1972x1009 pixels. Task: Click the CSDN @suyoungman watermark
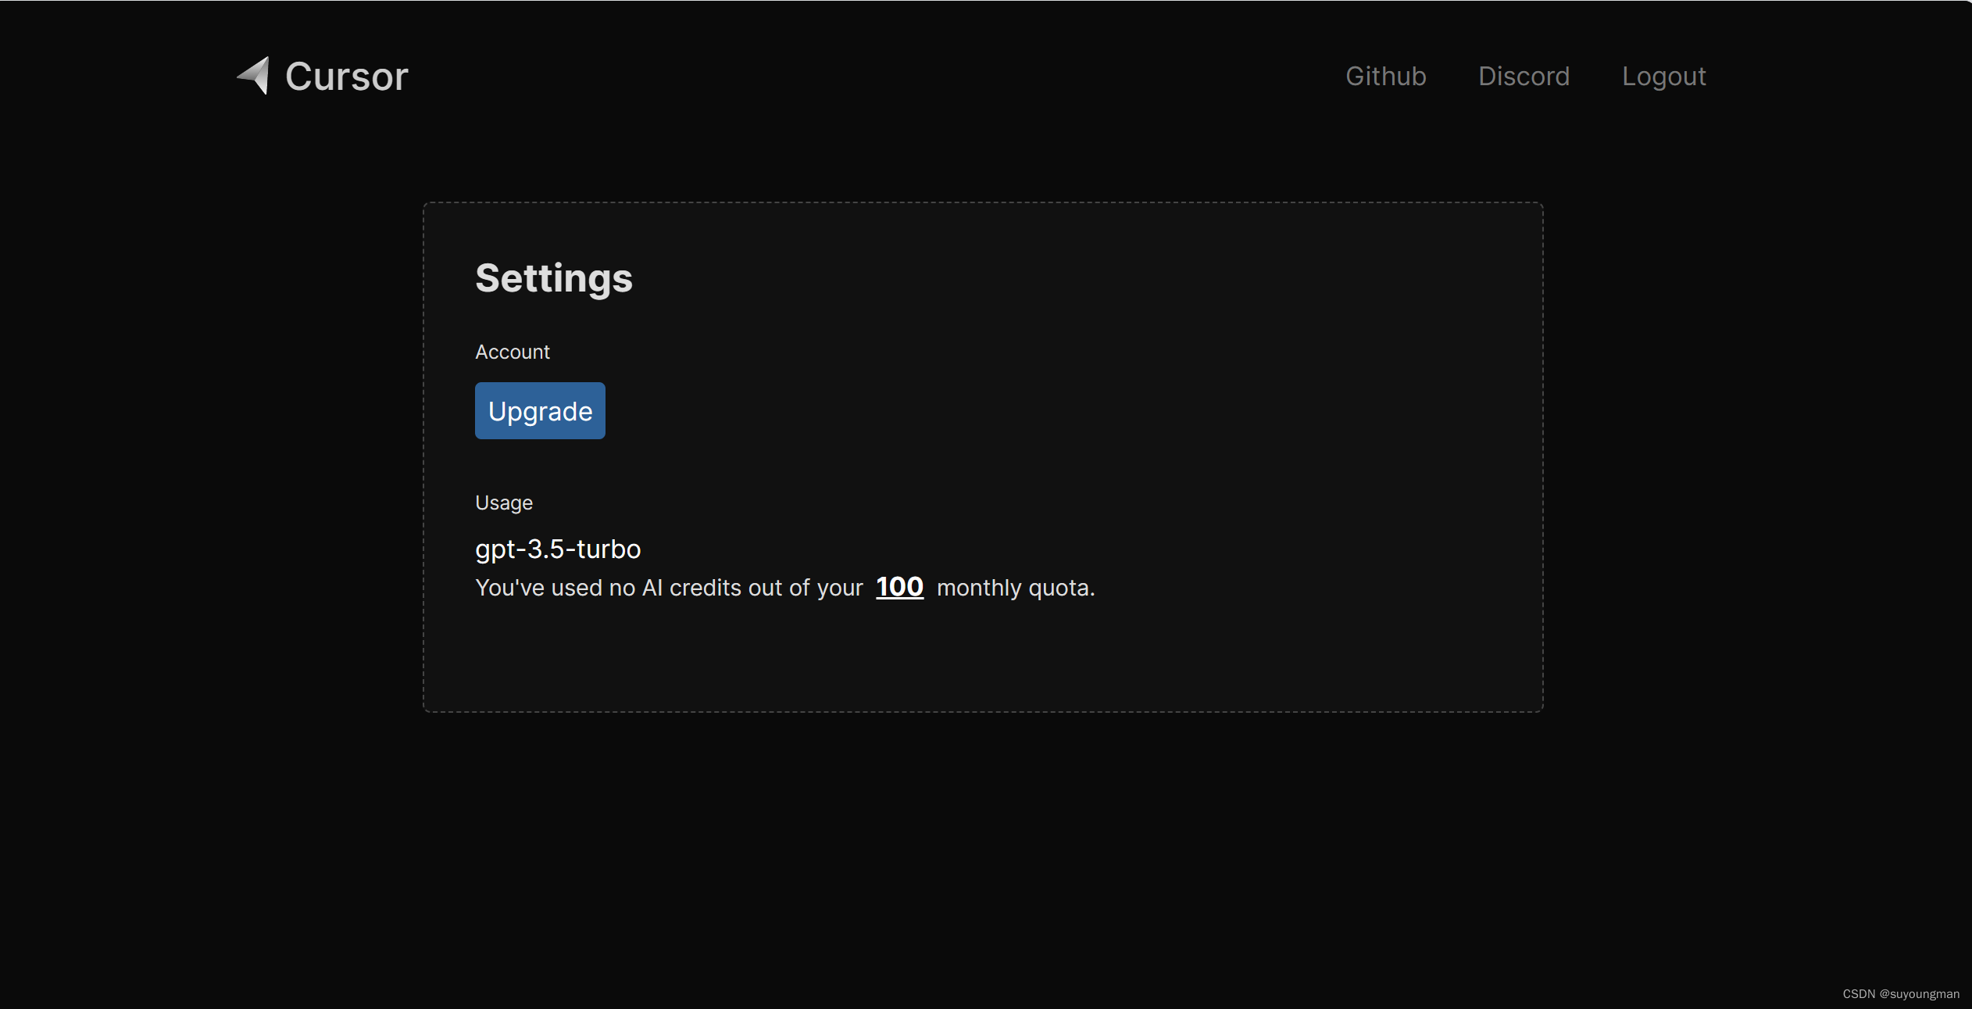(1900, 993)
